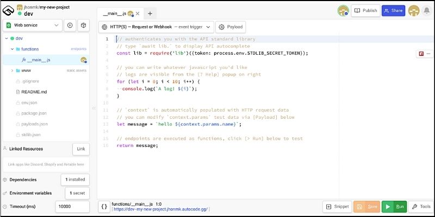Click the curly braces icon in bottom bar

point(104,207)
